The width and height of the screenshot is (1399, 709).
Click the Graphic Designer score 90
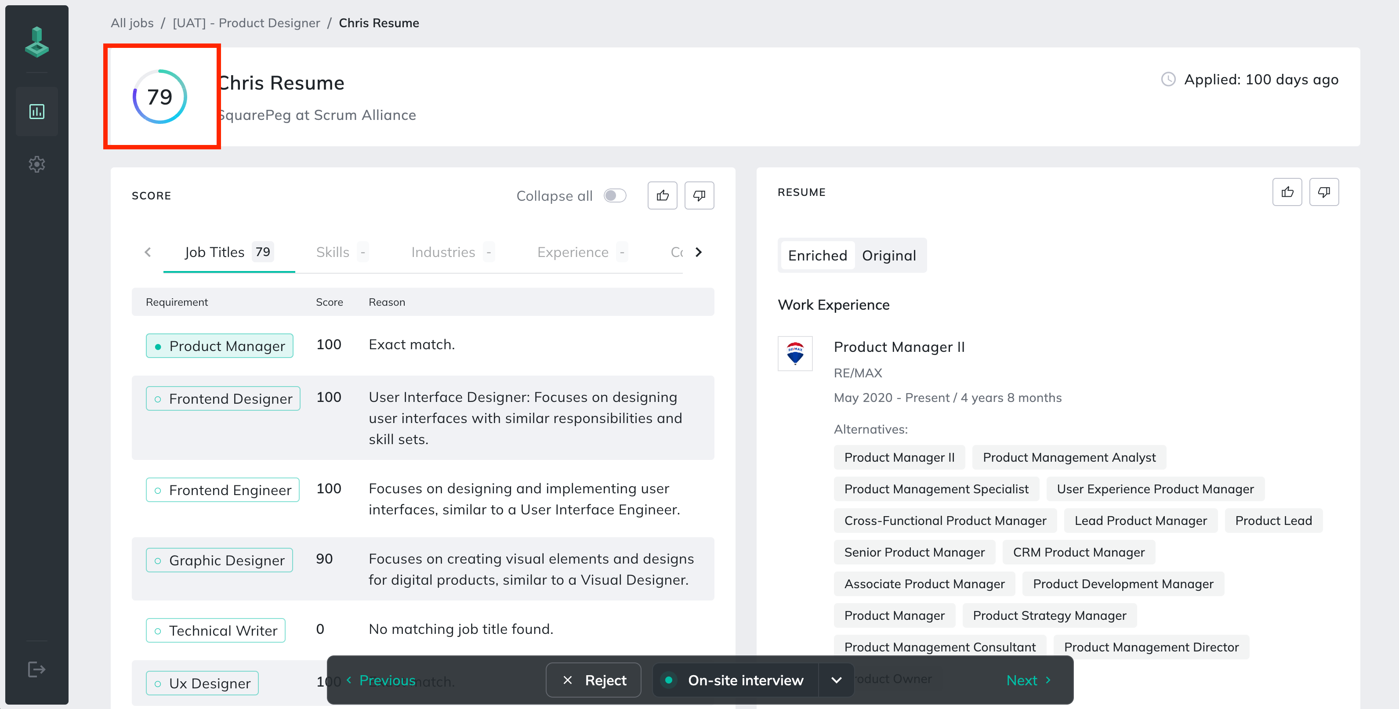324,559
